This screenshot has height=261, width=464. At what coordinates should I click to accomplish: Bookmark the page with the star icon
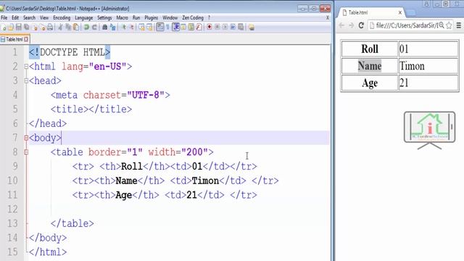pyautogui.click(x=449, y=25)
